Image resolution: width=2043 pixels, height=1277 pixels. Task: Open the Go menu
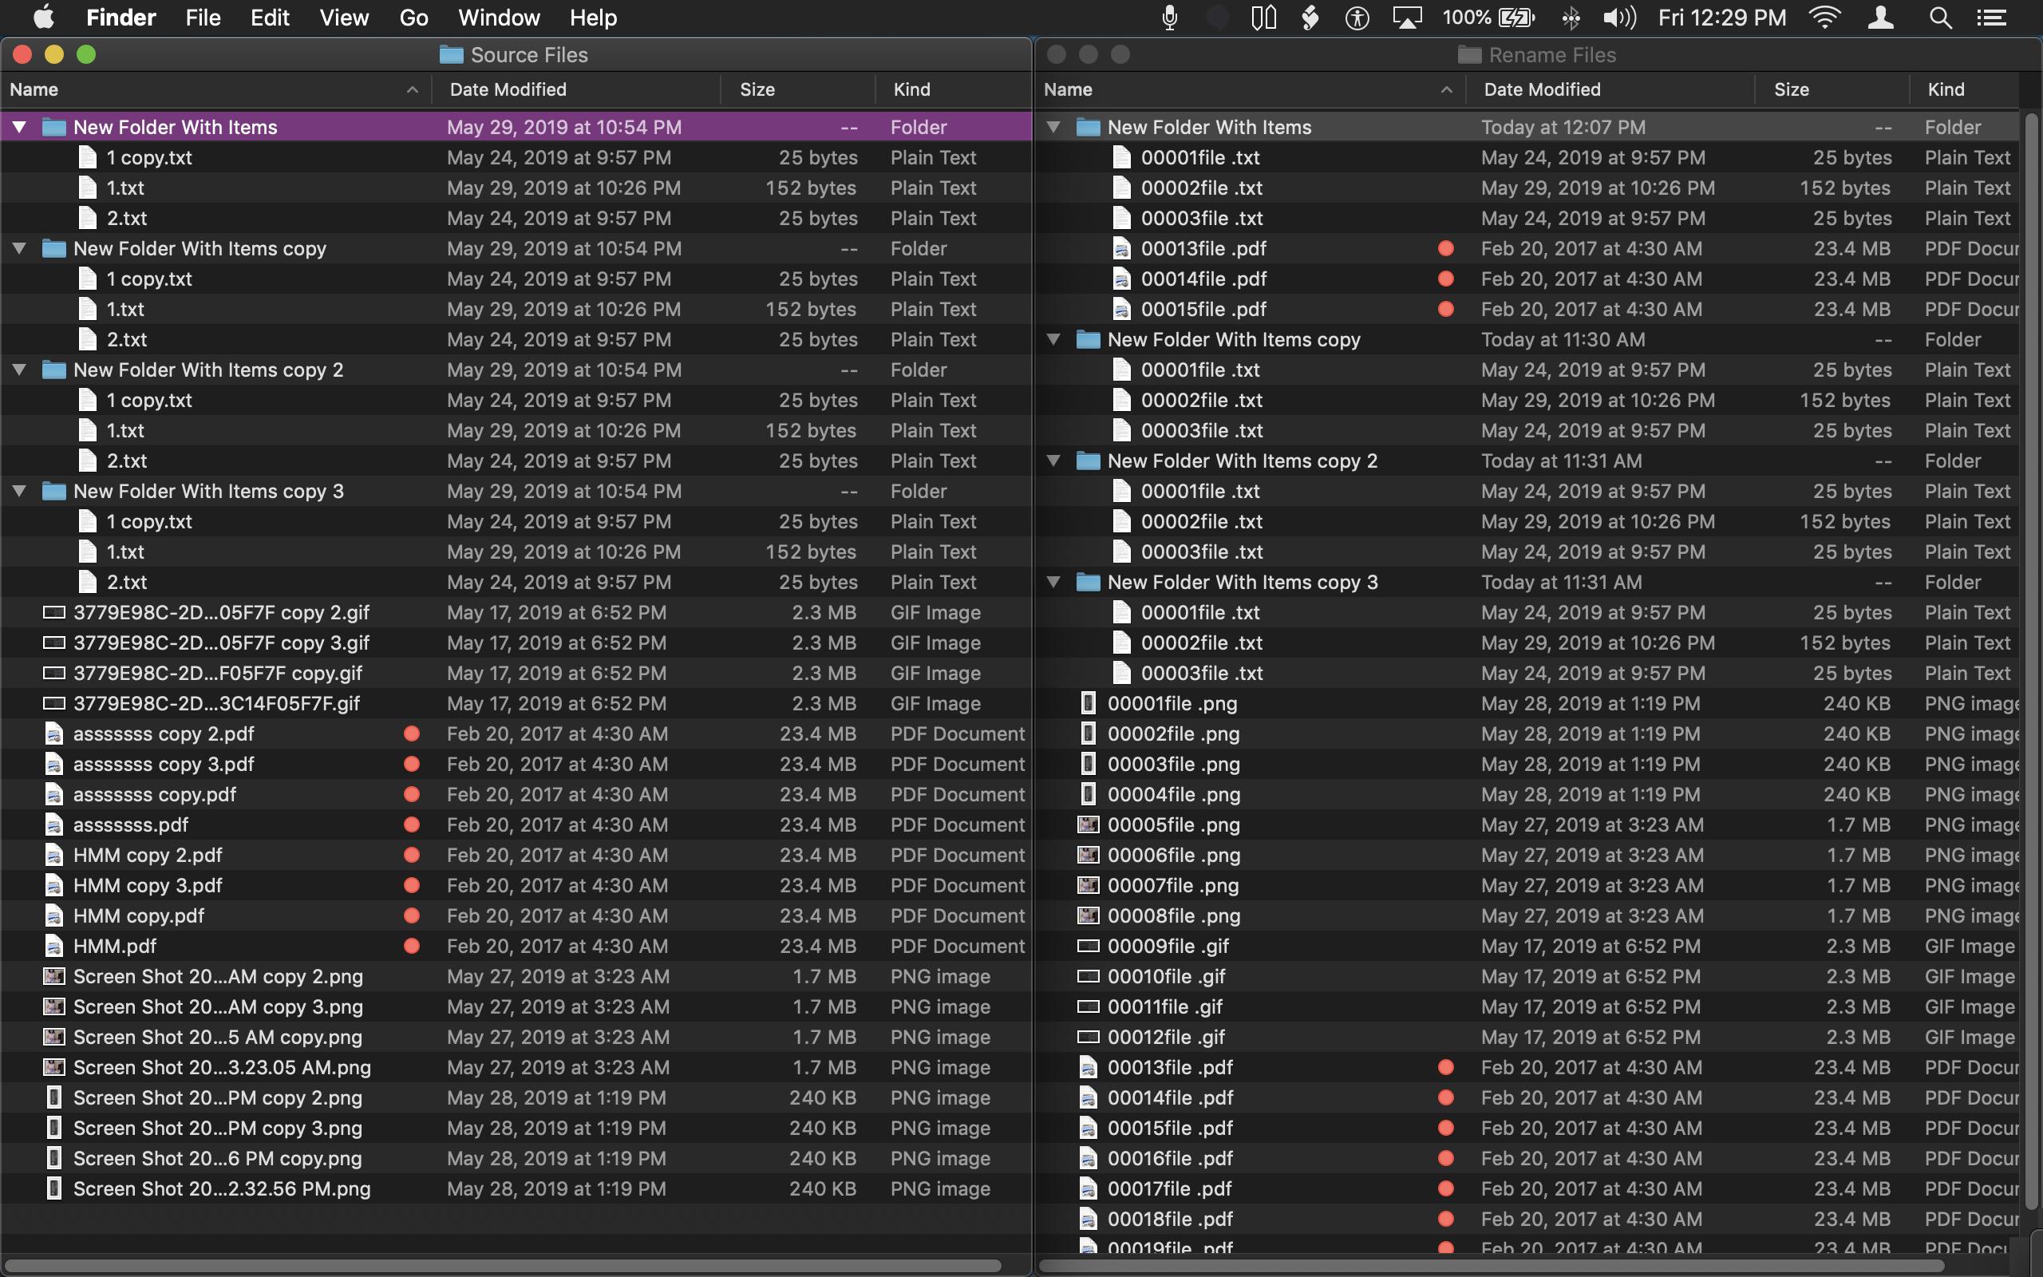point(413,18)
